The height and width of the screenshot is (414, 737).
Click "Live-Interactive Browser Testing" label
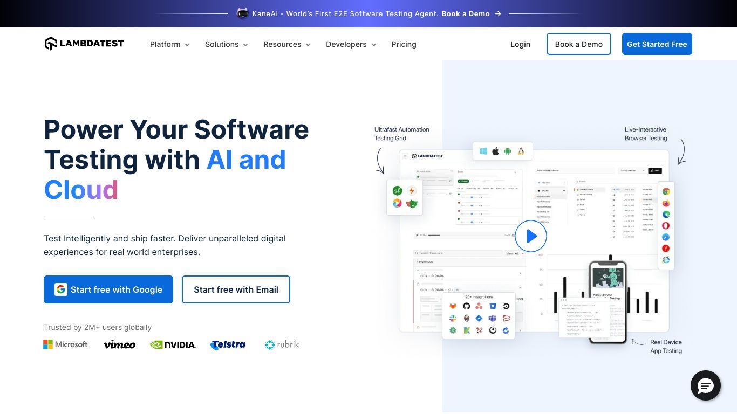pyautogui.click(x=646, y=134)
